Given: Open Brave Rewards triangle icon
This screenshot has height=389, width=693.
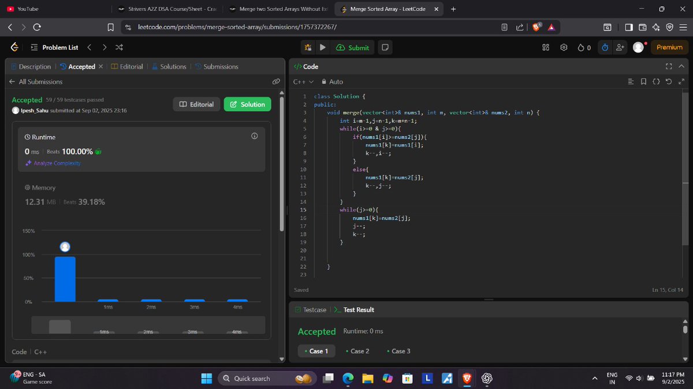Looking at the screenshot, I should click(x=551, y=27).
